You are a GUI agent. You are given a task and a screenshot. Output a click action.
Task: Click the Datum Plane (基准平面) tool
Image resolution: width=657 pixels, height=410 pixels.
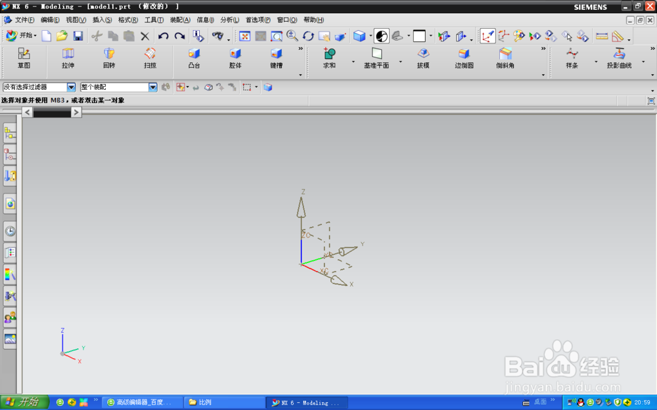click(x=376, y=58)
